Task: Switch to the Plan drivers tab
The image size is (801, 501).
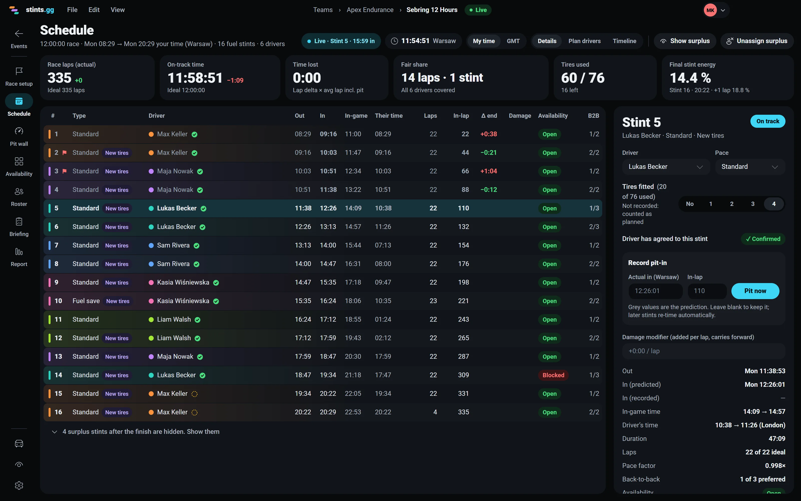Action: [x=584, y=41]
